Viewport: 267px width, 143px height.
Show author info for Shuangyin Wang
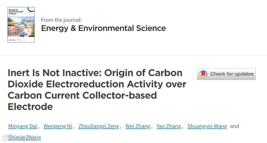click(x=207, y=126)
